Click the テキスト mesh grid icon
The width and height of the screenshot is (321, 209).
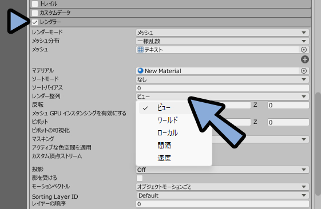[x=140, y=50]
